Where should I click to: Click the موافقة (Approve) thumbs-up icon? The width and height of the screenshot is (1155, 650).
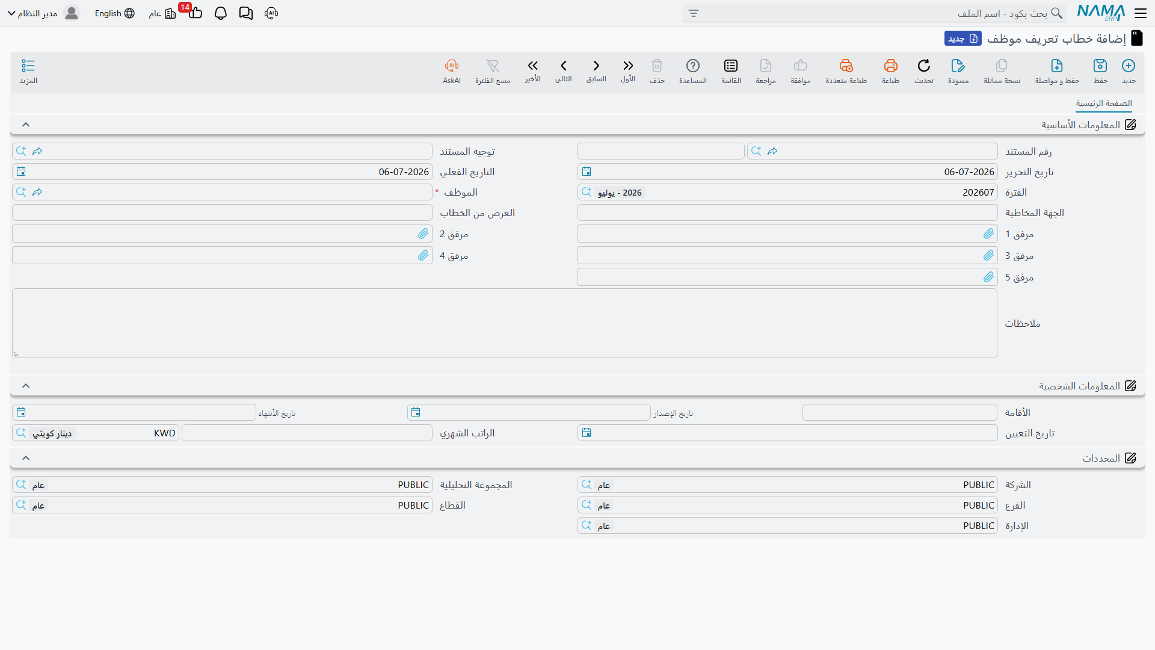pos(801,66)
